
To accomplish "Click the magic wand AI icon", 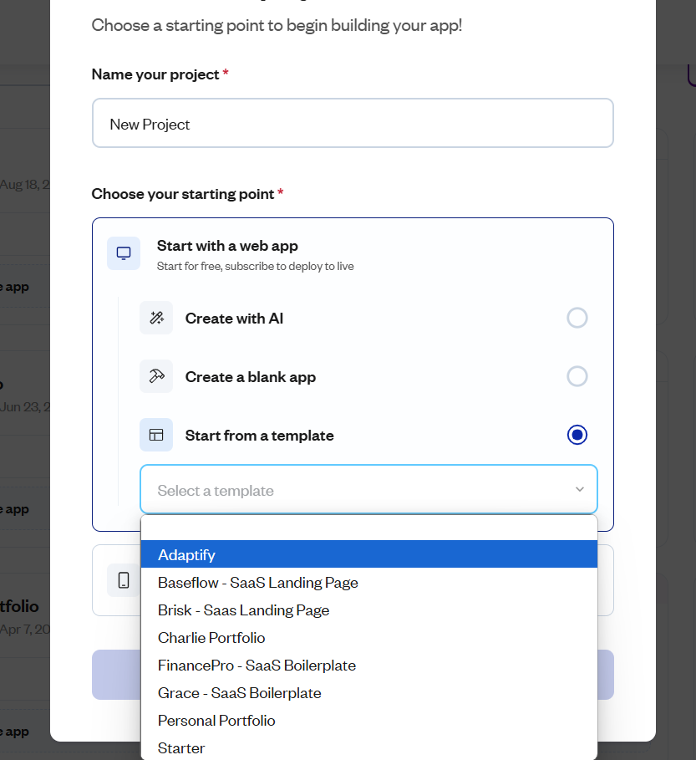I will [156, 318].
